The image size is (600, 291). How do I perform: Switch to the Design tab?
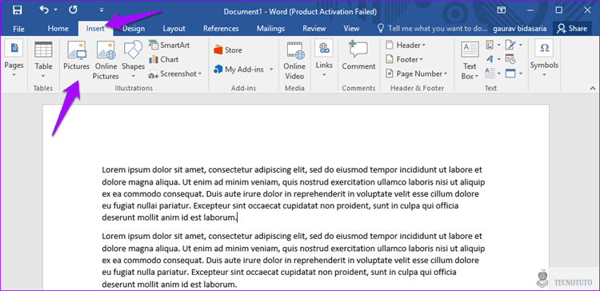(134, 29)
